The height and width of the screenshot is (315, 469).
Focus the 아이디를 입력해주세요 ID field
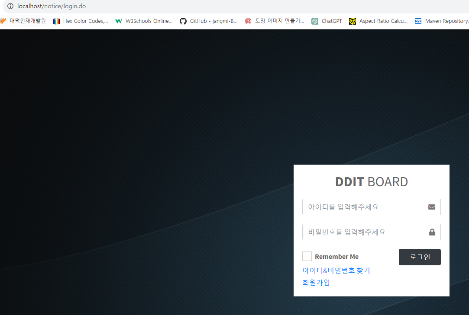tap(371, 207)
